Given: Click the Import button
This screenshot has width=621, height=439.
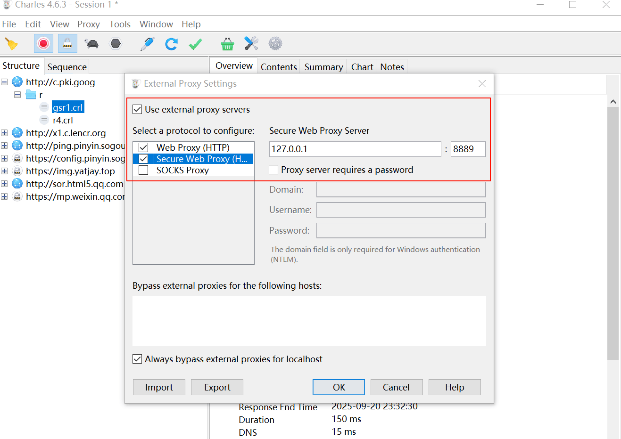Looking at the screenshot, I should [x=159, y=387].
